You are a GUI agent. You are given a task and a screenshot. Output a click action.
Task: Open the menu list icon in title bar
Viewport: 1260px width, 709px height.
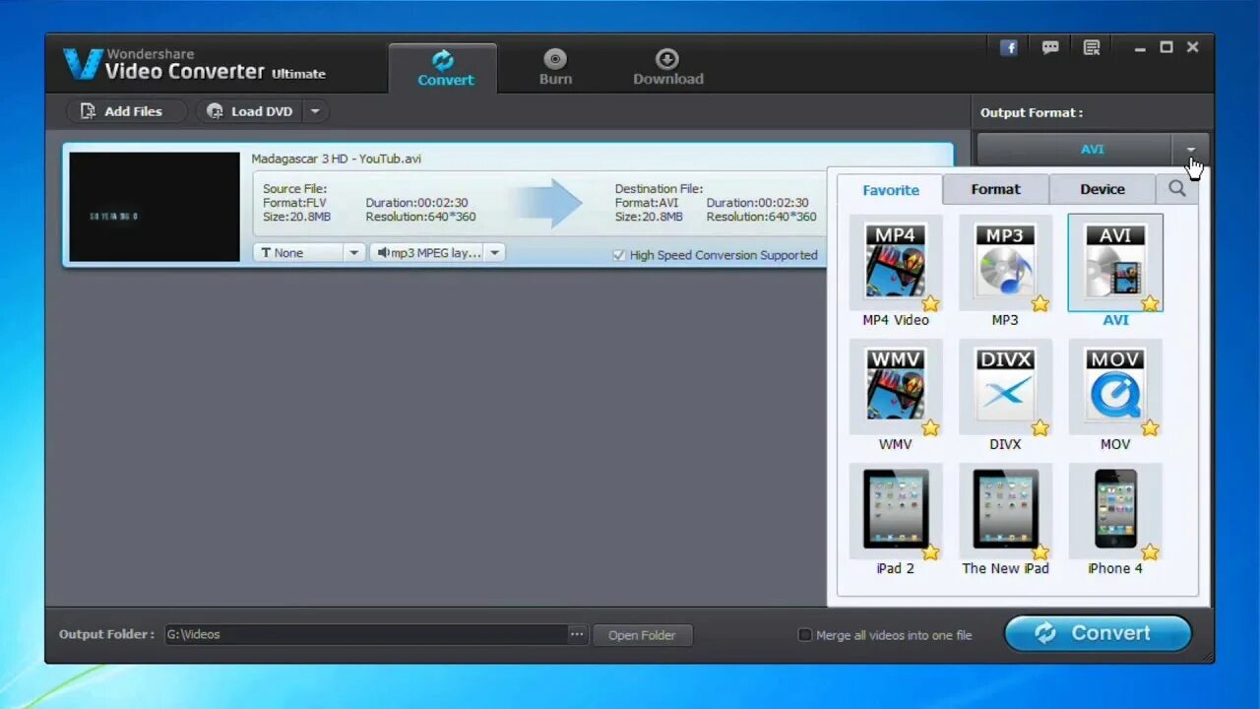[1092, 47]
